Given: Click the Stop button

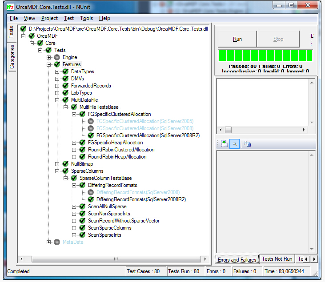Looking at the screenshot, I should [278, 39].
